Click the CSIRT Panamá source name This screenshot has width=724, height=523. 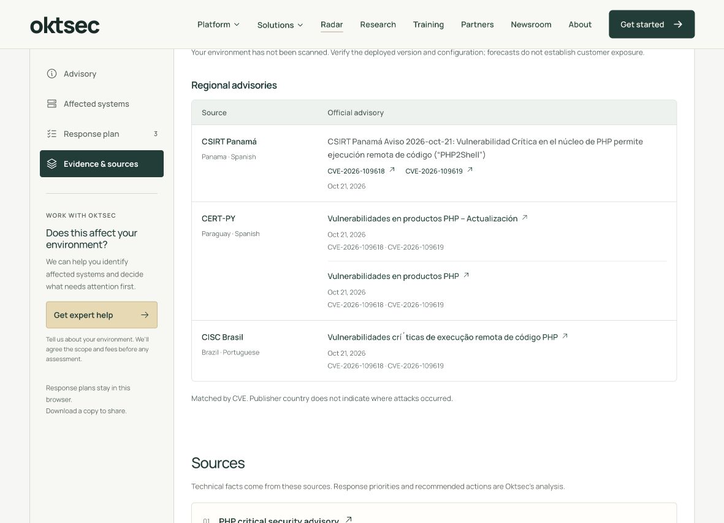tap(229, 141)
